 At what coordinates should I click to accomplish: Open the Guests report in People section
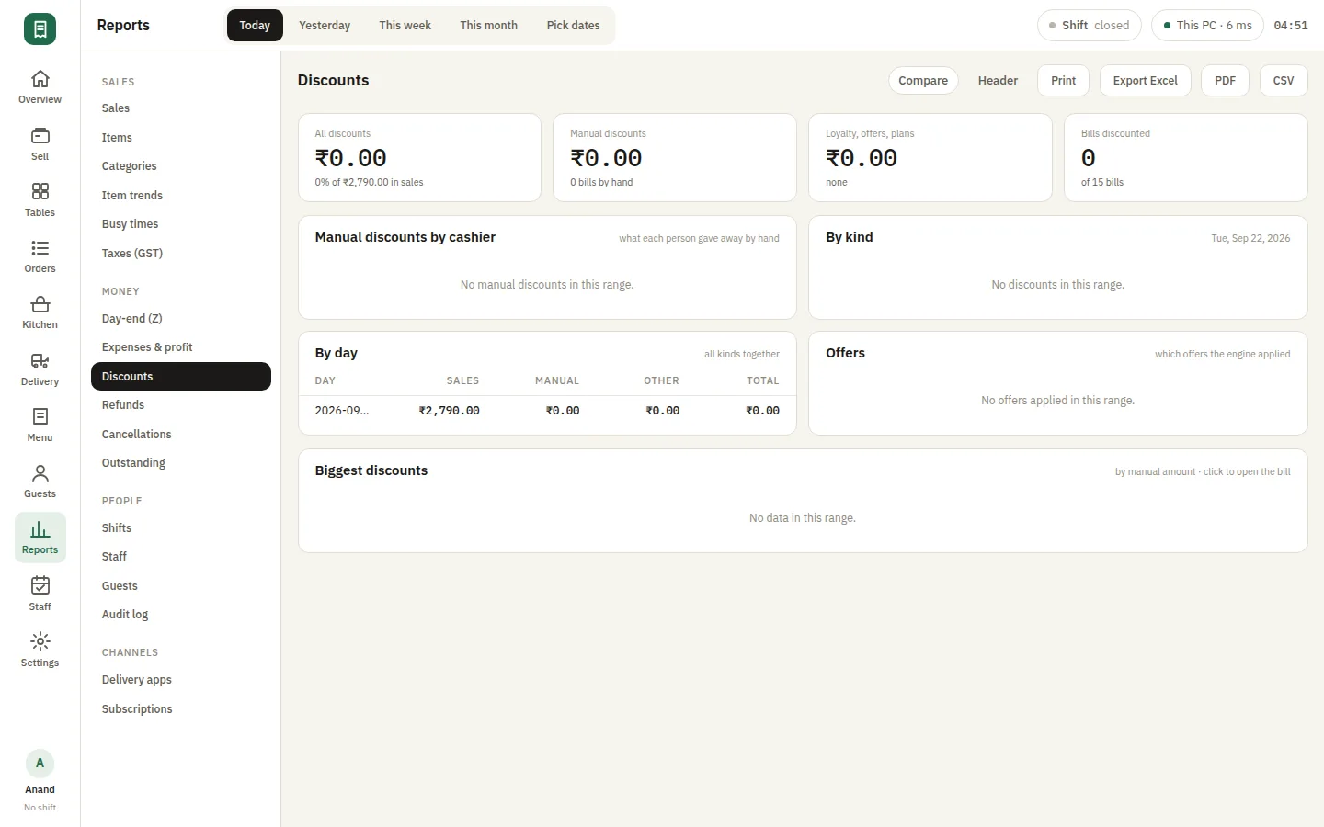click(181, 586)
